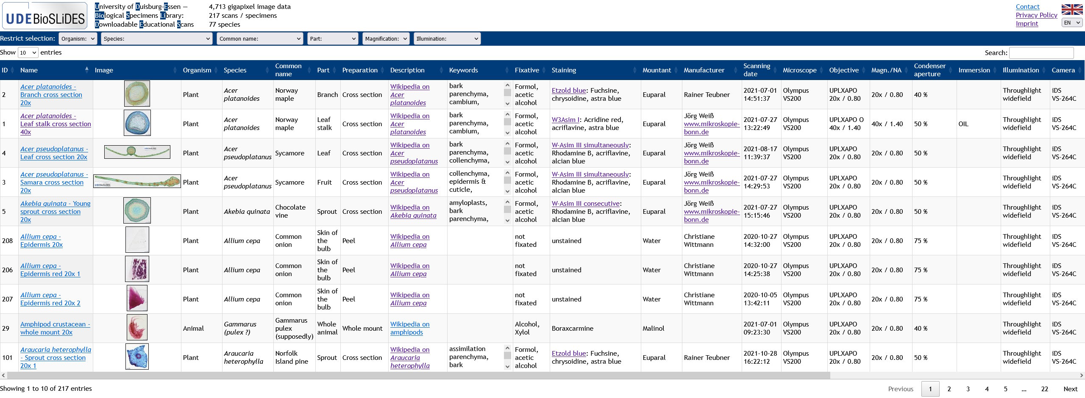Change the Show entries count dropdown
The width and height of the screenshot is (1085, 398).
pyautogui.click(x=28, y=53)
